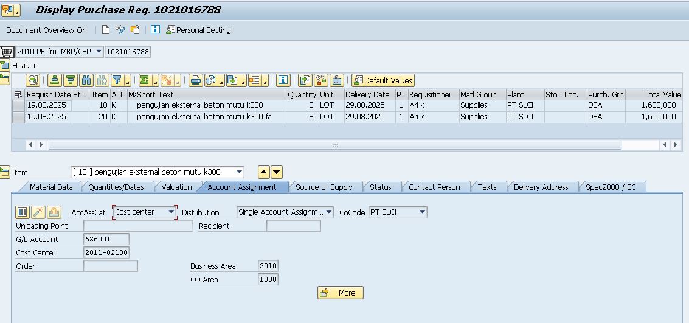The image size is (689, 323).
Task: Switch to the Contact Person tab
Action: [x=434, y=187]
